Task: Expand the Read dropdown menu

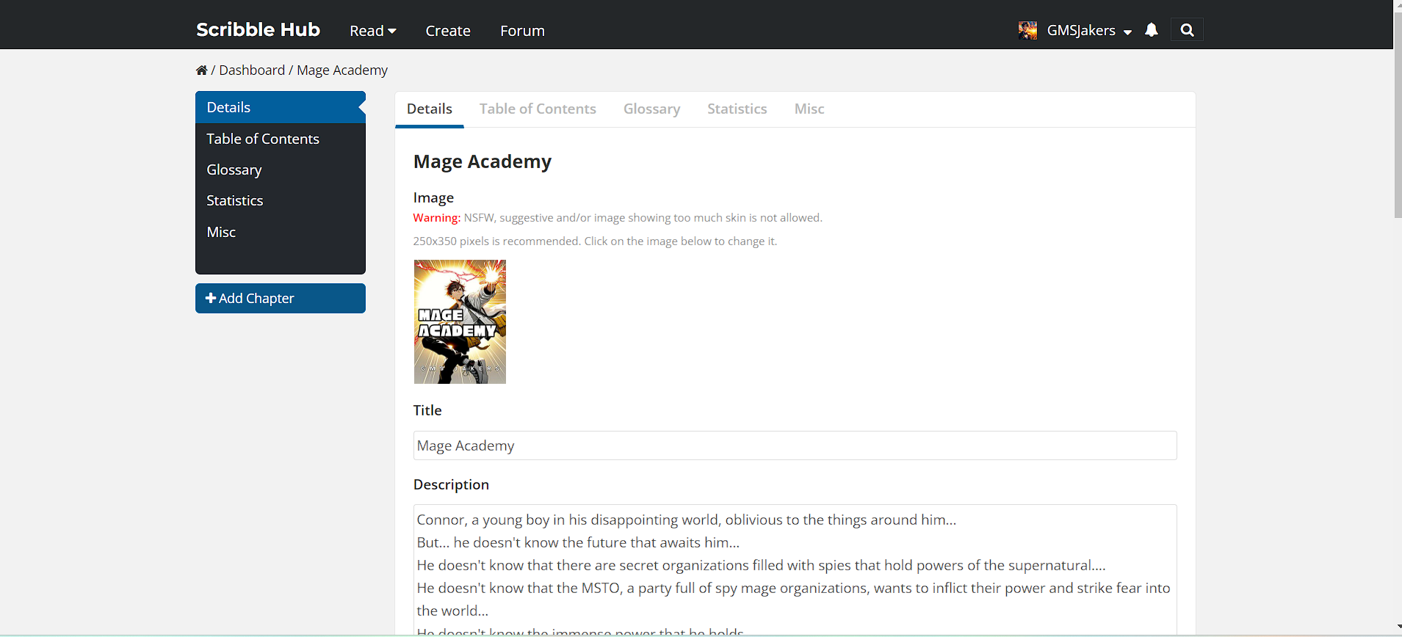Action: coord(372,31)
